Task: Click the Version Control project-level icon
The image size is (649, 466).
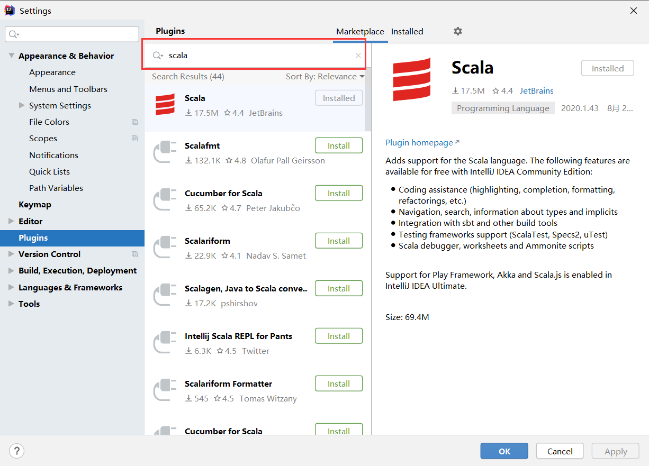Action: (134, 254)
